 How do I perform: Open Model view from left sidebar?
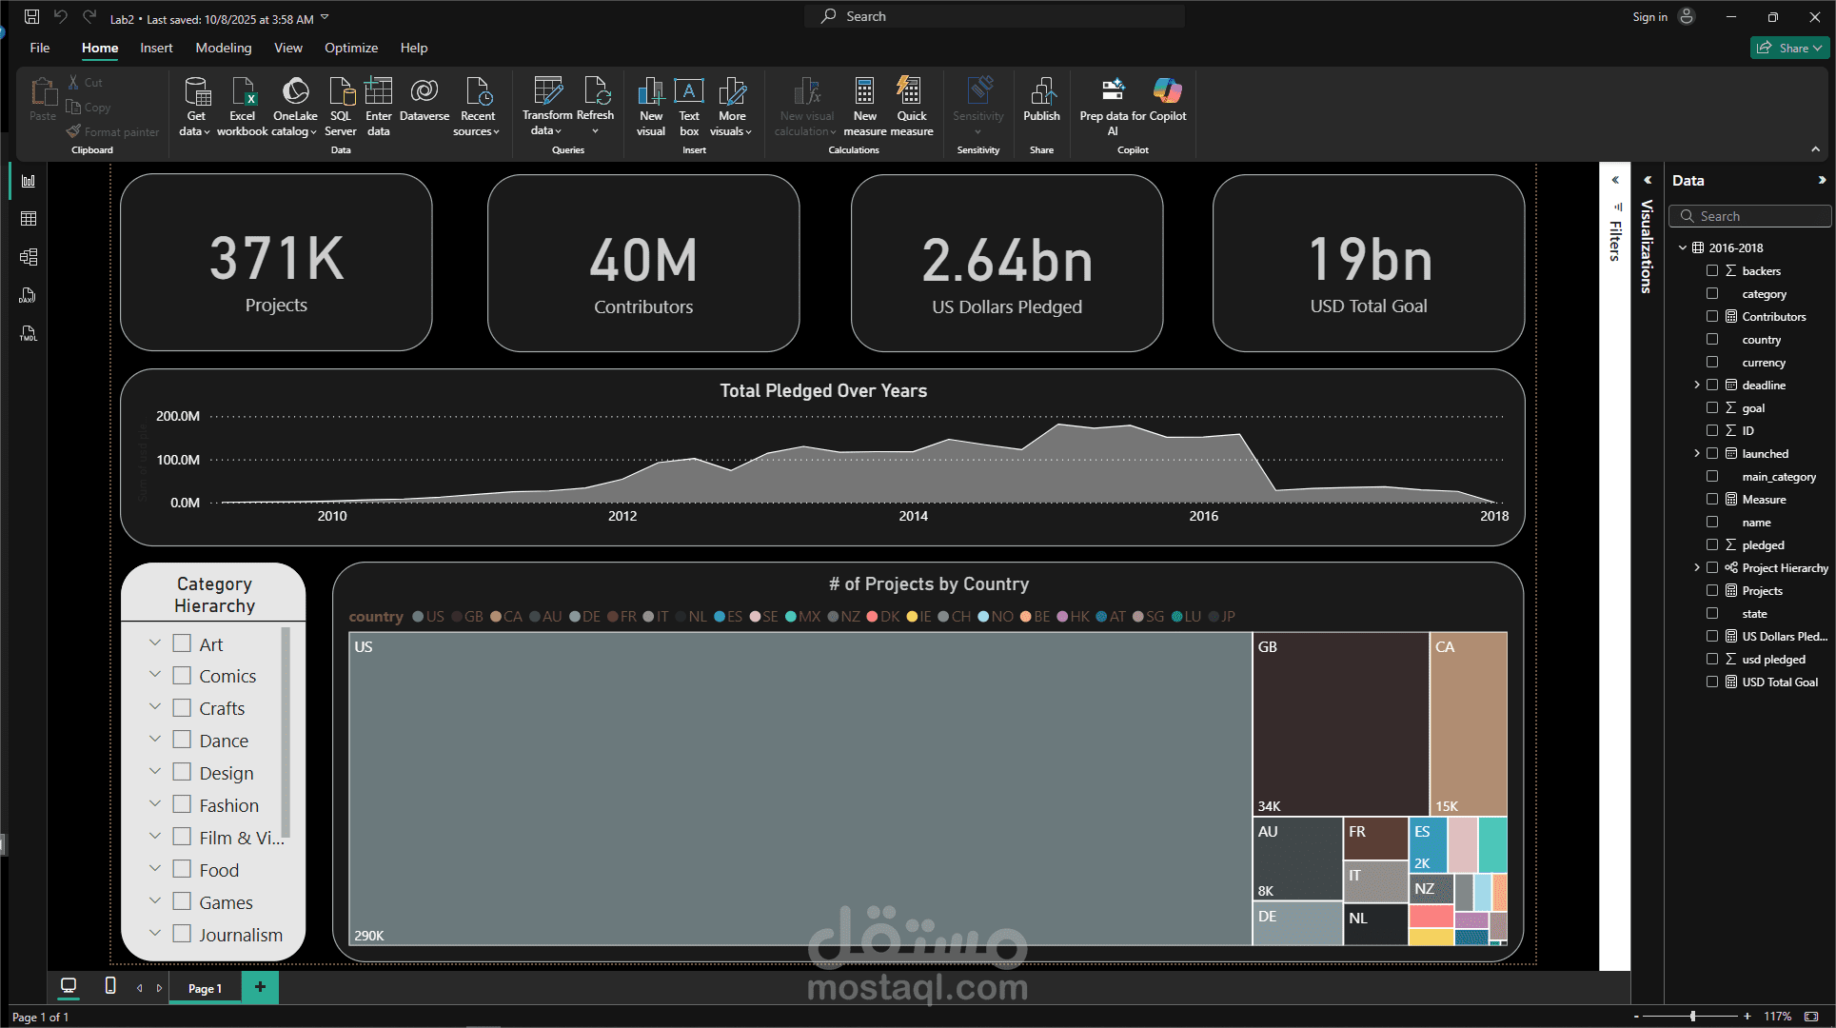[29, 257]
